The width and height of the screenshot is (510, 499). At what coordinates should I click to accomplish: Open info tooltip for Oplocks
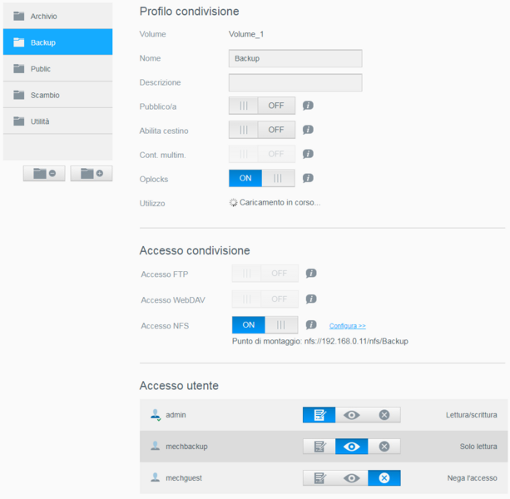[308, 178]
